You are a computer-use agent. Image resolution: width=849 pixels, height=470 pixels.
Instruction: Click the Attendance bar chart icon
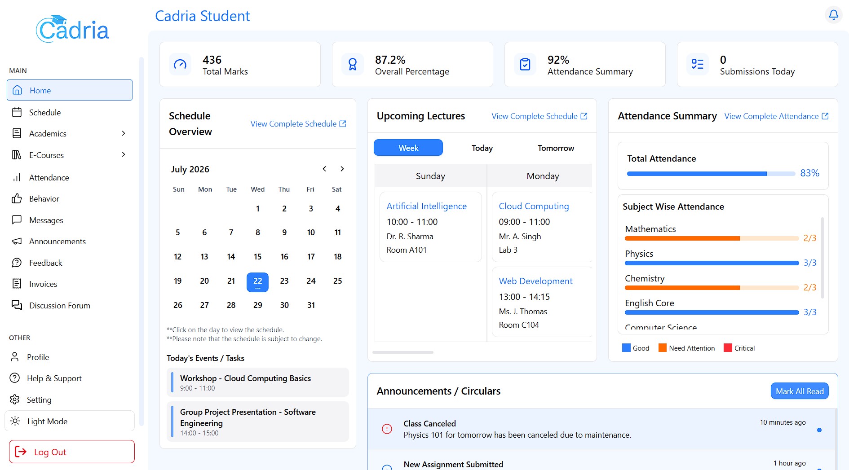(x=17, y=177)
